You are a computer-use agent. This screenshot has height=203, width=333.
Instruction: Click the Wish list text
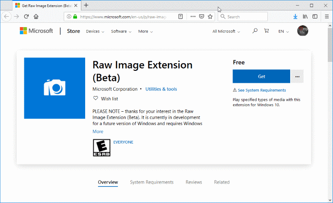point(109,99)
